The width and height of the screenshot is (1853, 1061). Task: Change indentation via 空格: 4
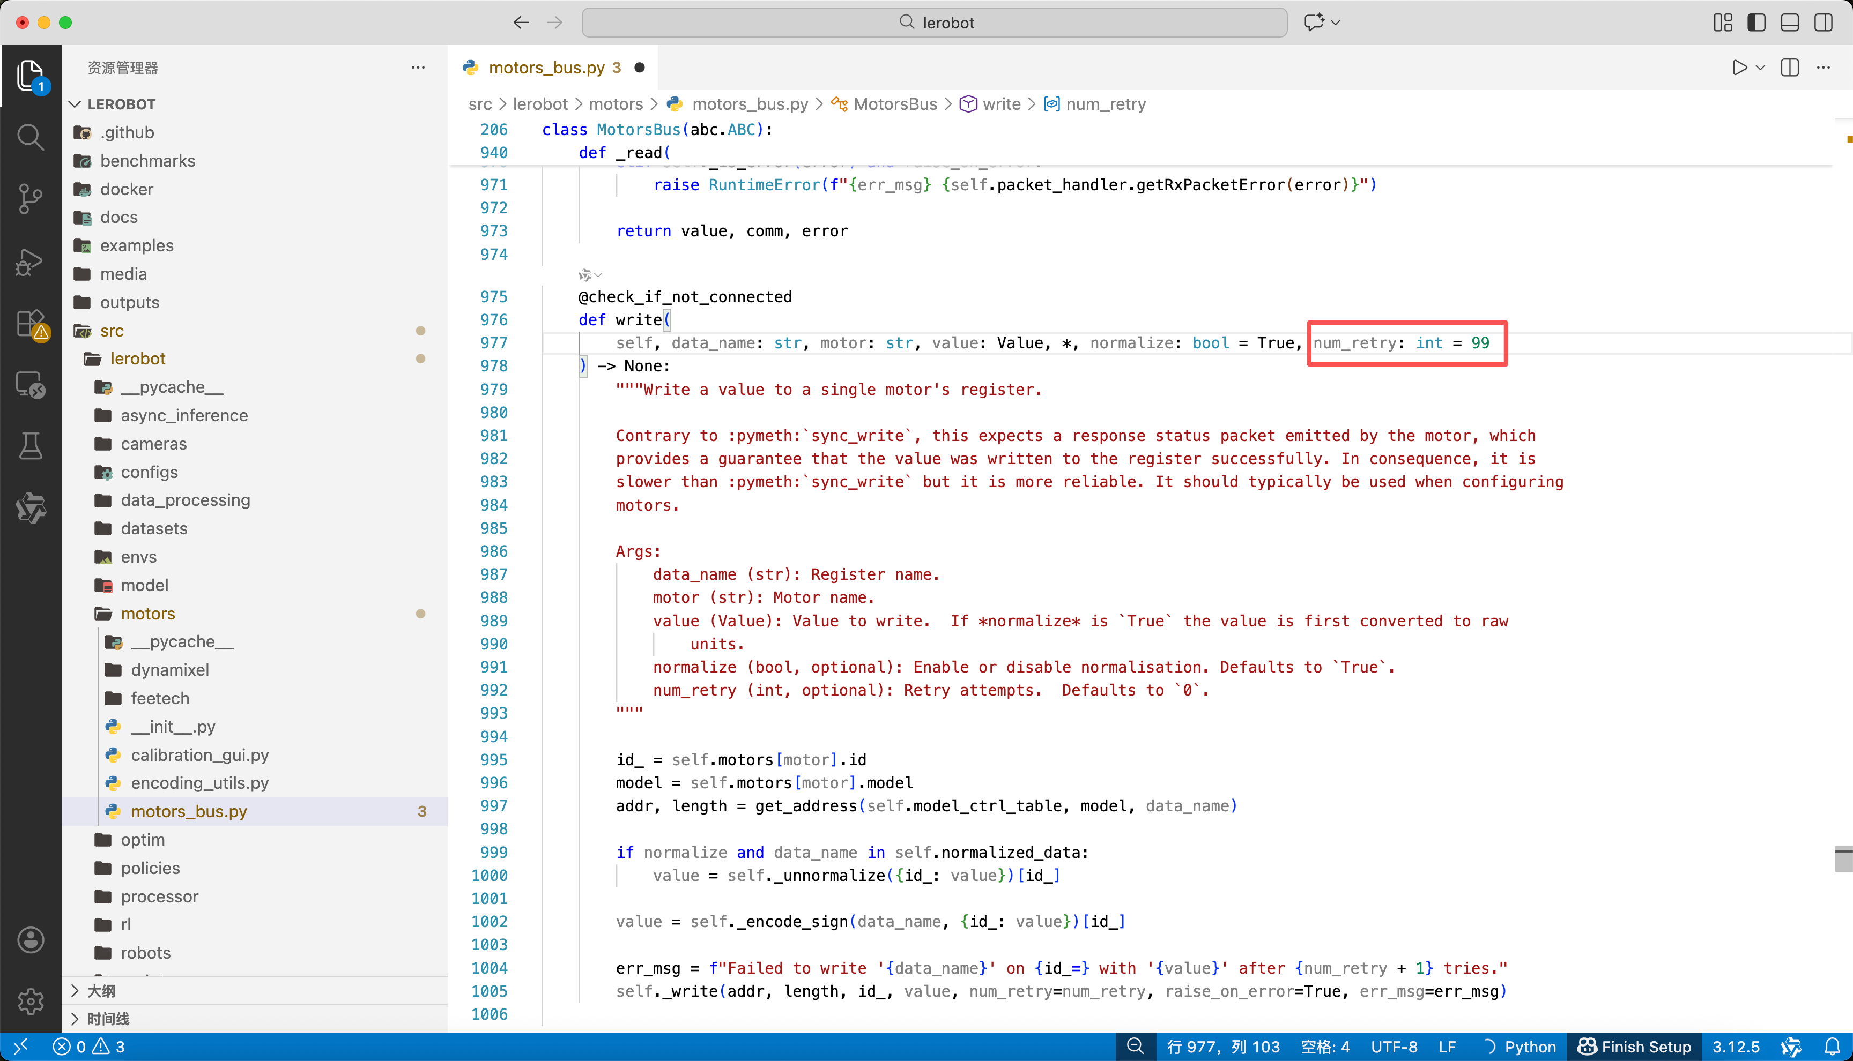pyautogui.click(x=1325, y=1047)
